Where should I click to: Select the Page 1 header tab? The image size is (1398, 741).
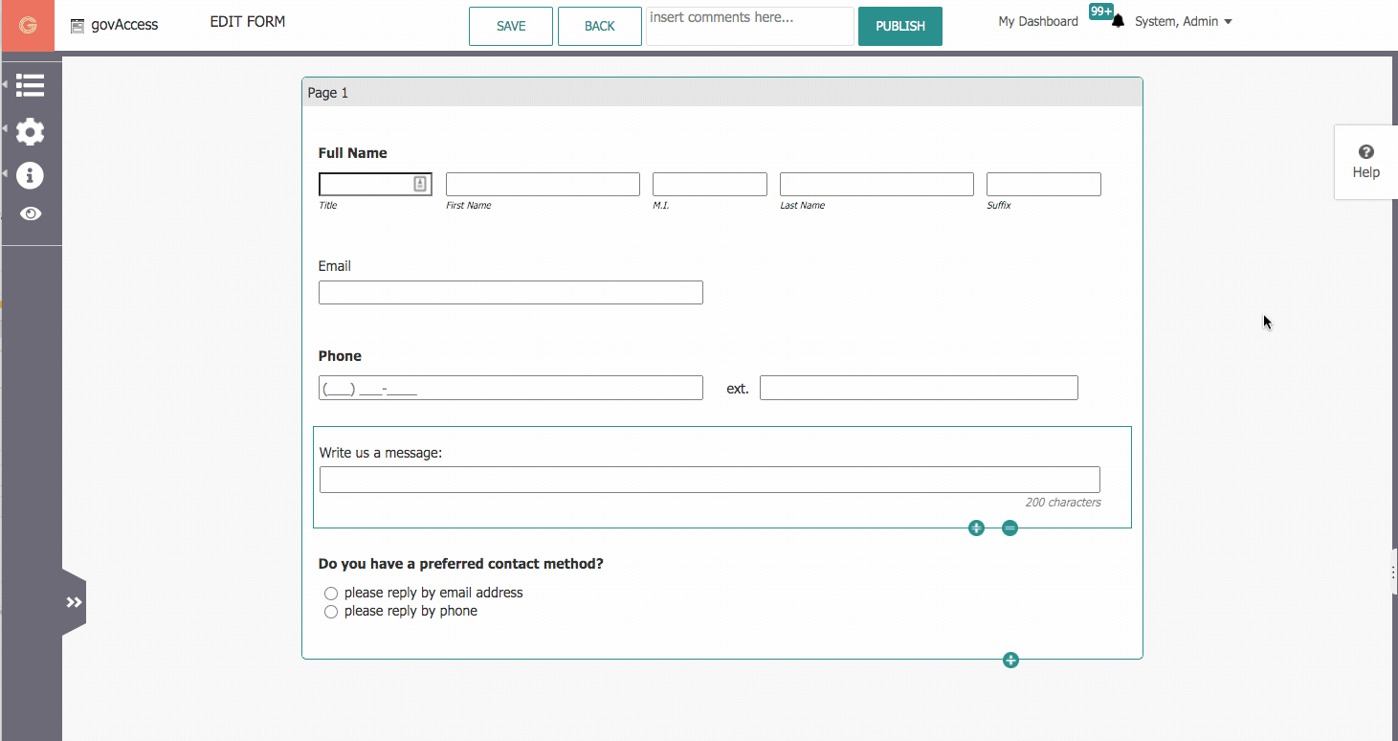point(328,92)
